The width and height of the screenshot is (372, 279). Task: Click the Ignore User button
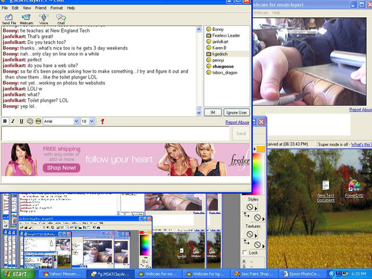[x=237, y=112]
